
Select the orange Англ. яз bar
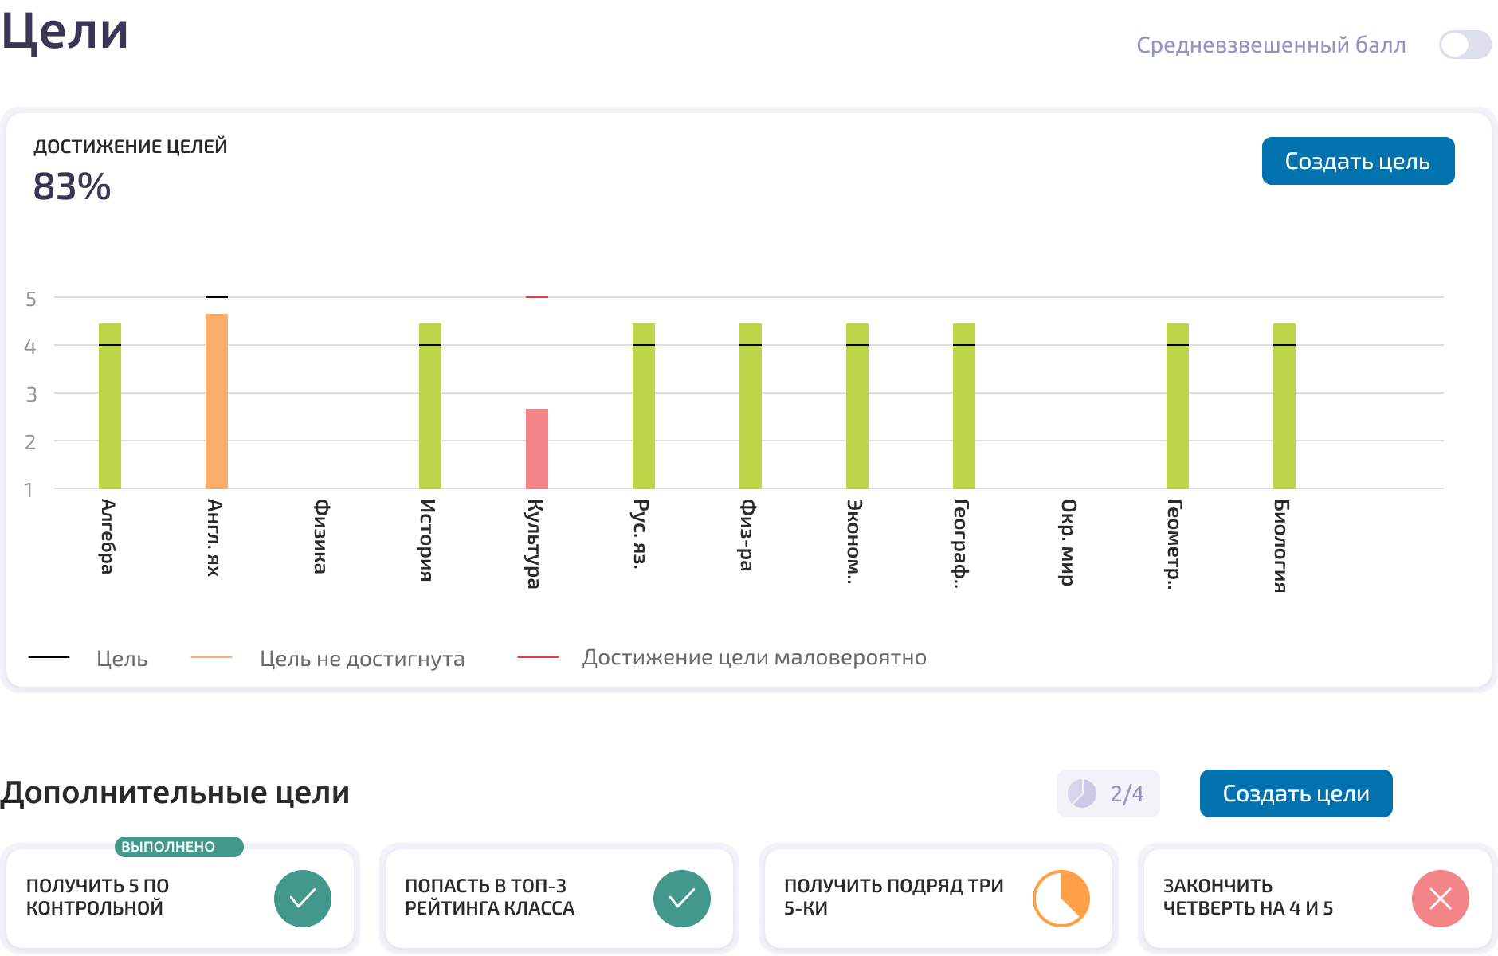click(x=217, y=401)
